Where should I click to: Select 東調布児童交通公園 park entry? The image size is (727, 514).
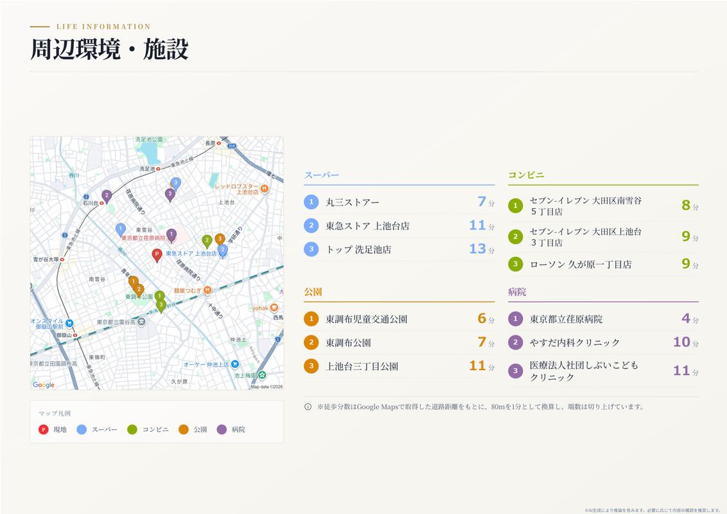pos(399,319)
